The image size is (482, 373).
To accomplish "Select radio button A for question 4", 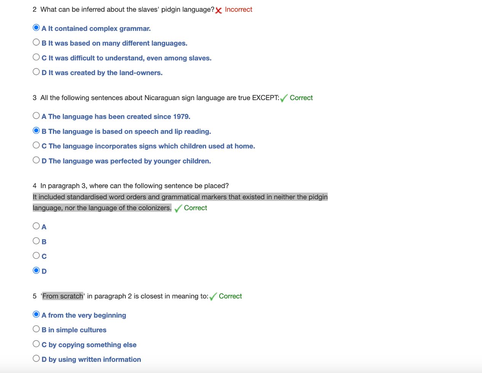I will click(x=36, y=226).
